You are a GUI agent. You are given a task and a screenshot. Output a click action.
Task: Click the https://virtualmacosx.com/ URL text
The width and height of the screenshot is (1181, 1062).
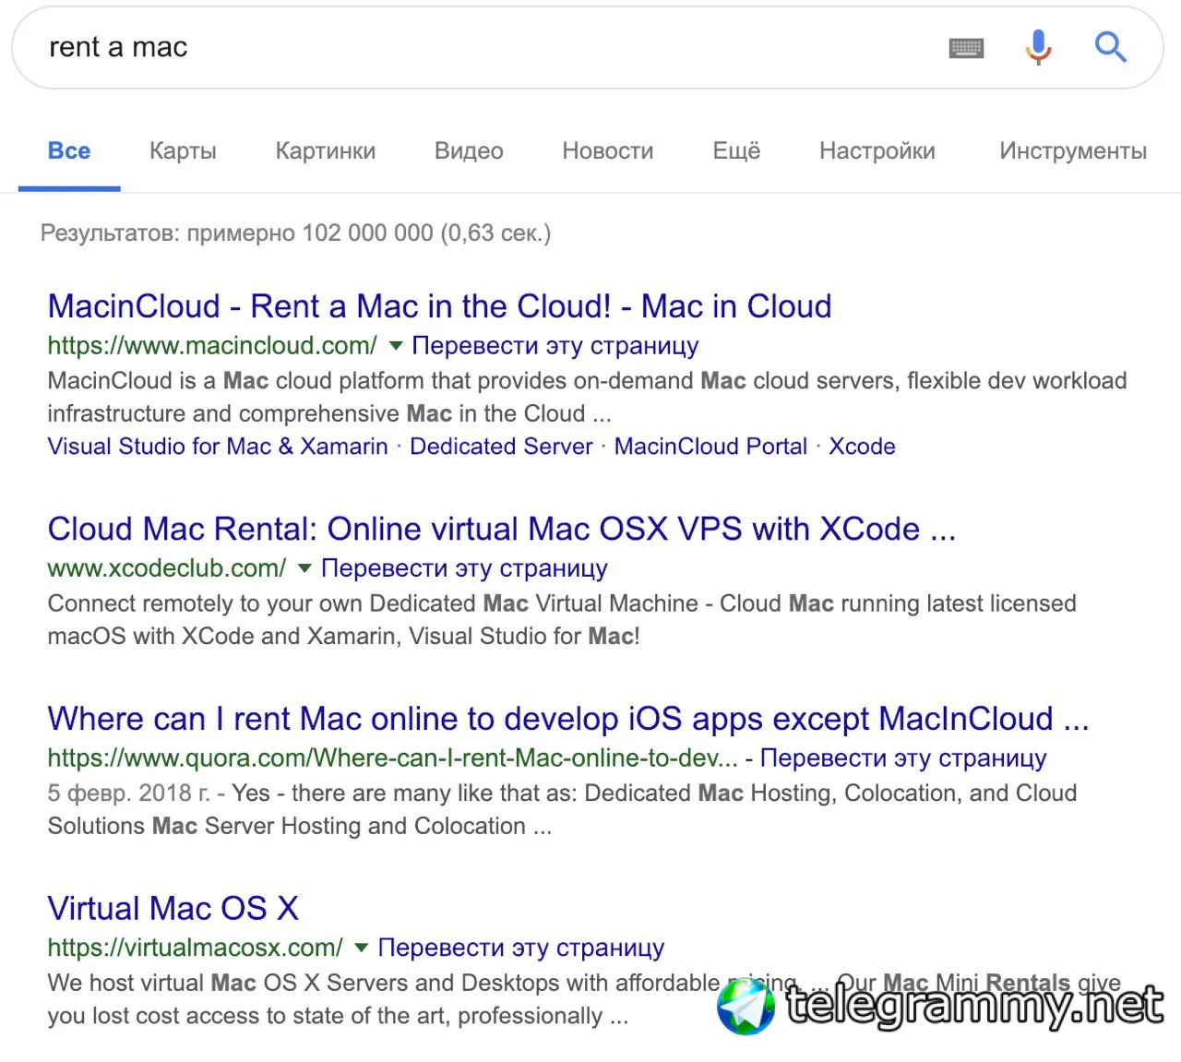point(195,948)
